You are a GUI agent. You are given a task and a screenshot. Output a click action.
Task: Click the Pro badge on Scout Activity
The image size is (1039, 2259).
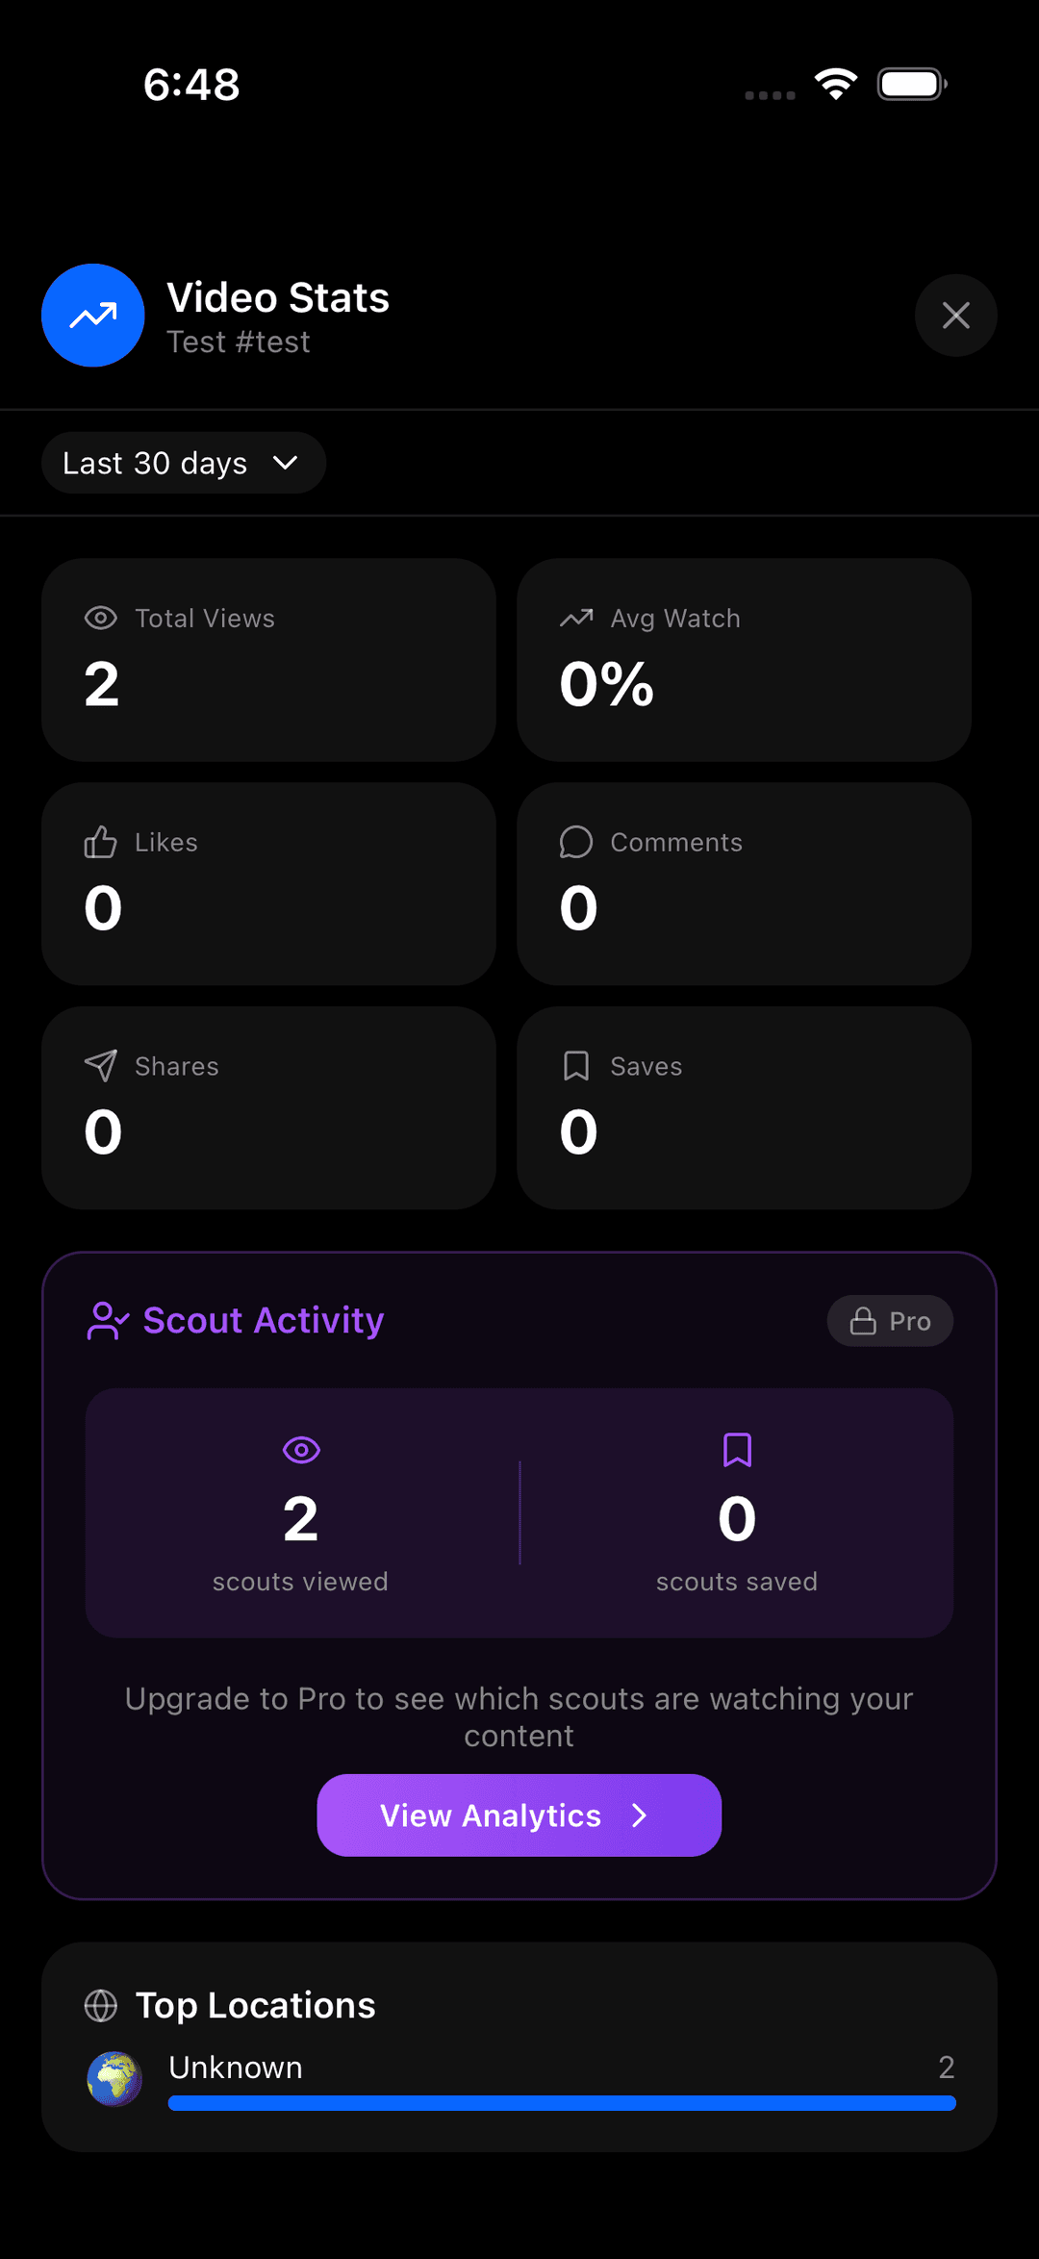pos(889,1321)
